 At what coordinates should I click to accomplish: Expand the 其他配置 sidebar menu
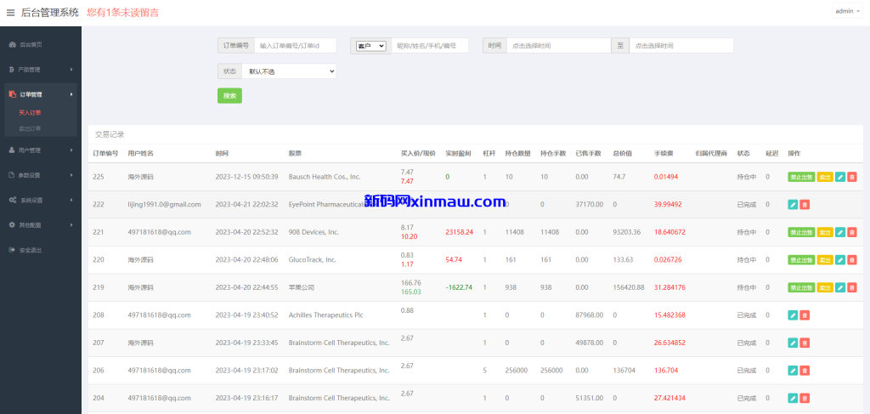[x=41, y=224]
